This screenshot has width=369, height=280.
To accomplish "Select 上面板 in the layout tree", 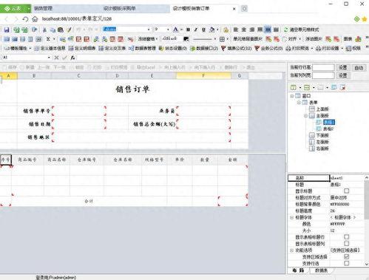I will point(322,109).
